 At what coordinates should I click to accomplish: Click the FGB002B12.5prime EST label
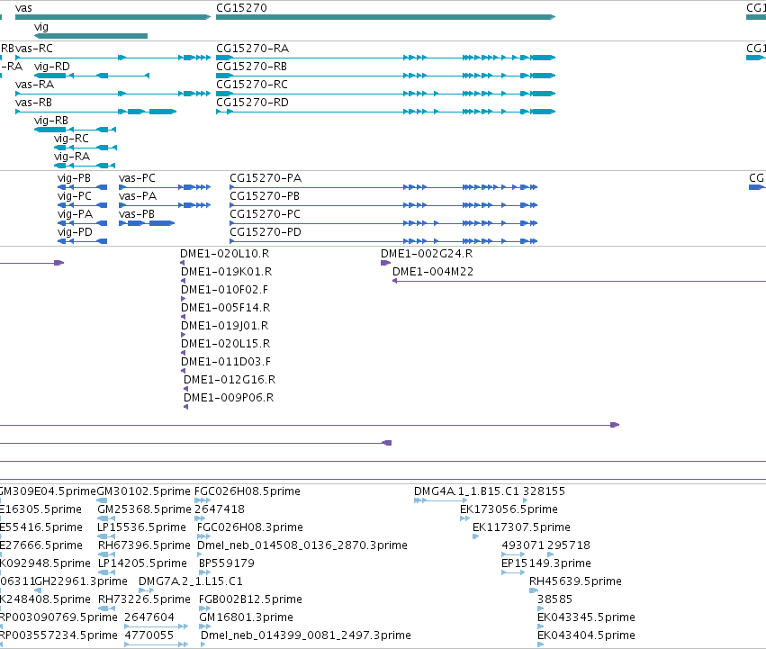(250, 599)
